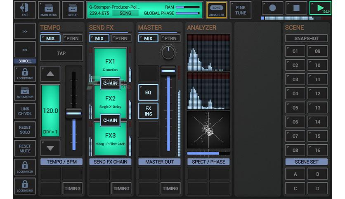The width and height of the screenshot is (345, 199).
Task: Select the Send FX MIX tab
Action: [x=99, y=38]
